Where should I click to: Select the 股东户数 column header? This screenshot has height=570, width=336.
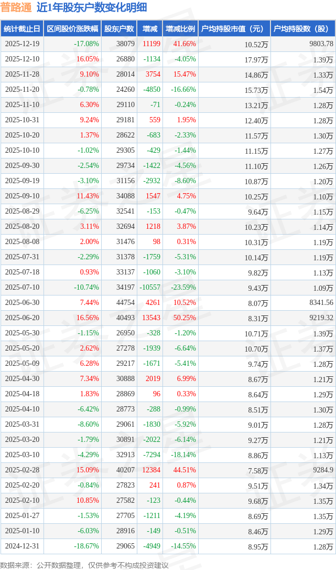pyautogui.click(x=119, y=29)
